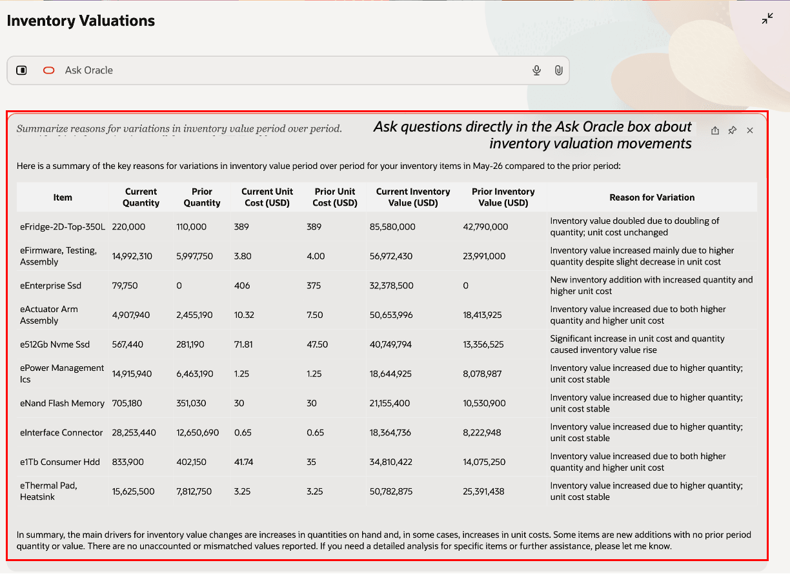790x574 pixels.
Task: Click the 8,222,948 prior inventory value
Action: click(x=482, y=433)
